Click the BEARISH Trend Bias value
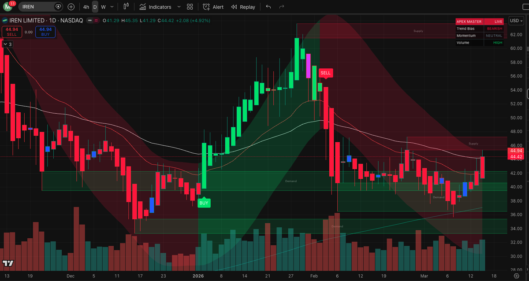 [x=494, y=28]
